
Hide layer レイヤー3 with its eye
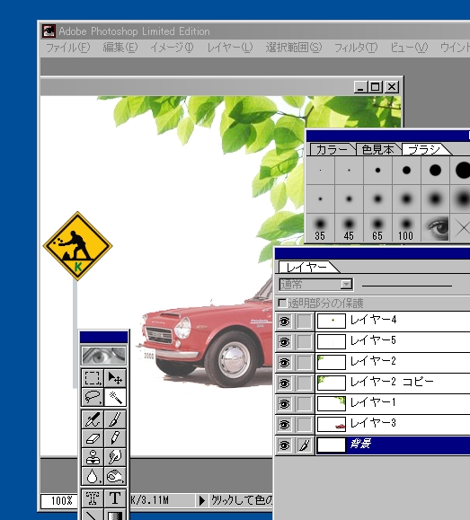[284, 425]
